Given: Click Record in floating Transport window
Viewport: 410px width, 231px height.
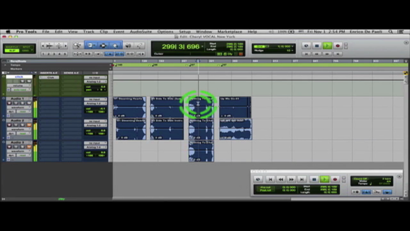Looking at the screenshot, I should point(335,180).
